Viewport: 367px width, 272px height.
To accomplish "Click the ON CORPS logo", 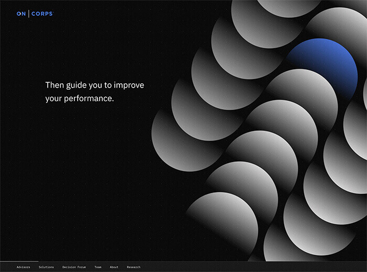I will coord(35,14).
